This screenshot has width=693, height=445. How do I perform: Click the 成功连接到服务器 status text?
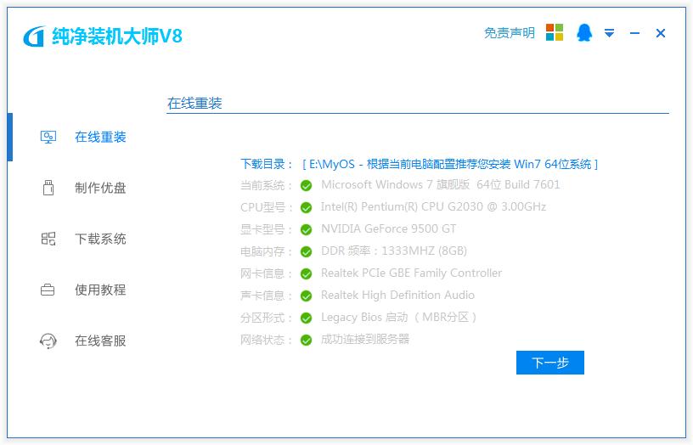365,340
